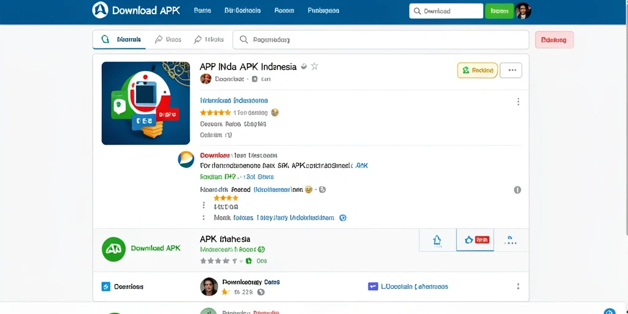The image size is (628, 314).
Task: Open the blue link in the "Menk" line
Action: (x=283, y=218)
